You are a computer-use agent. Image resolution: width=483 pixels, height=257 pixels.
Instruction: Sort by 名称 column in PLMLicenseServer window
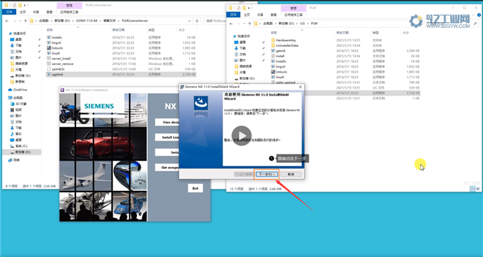[x=50, y=30]
